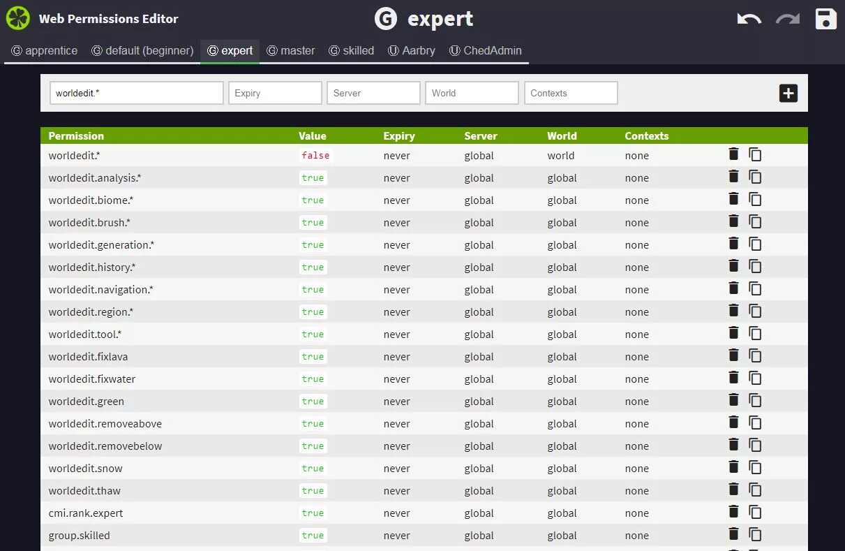
Task: Focus the Expiry input field
Action: (275, 93)
